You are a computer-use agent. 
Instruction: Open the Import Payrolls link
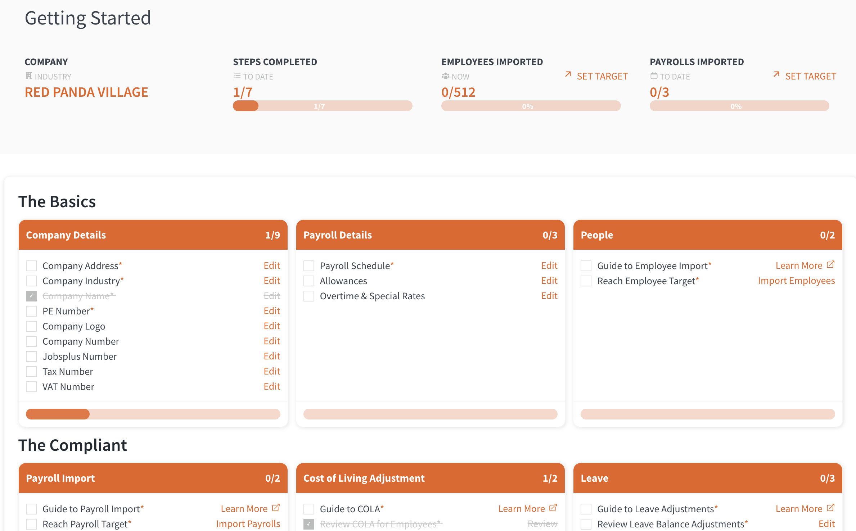click(x=248, y=523)
